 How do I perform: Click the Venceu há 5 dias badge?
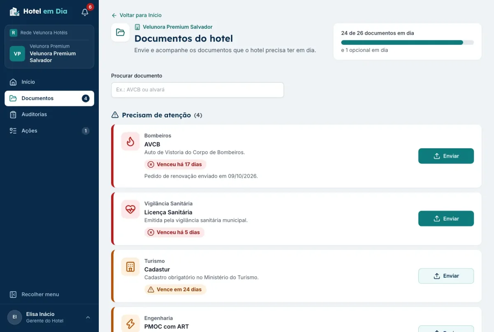tap(174, 232)
